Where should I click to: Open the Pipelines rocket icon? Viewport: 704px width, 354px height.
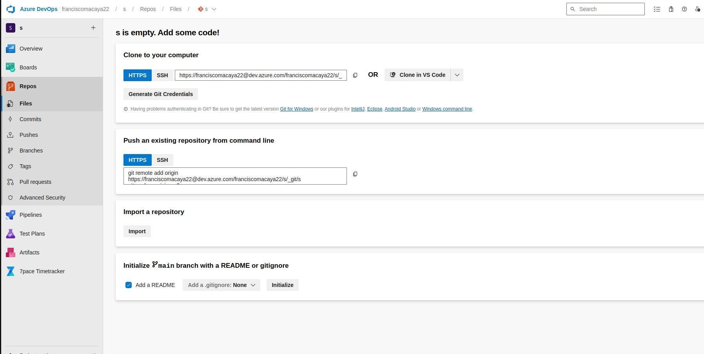[x=11, y=215]
